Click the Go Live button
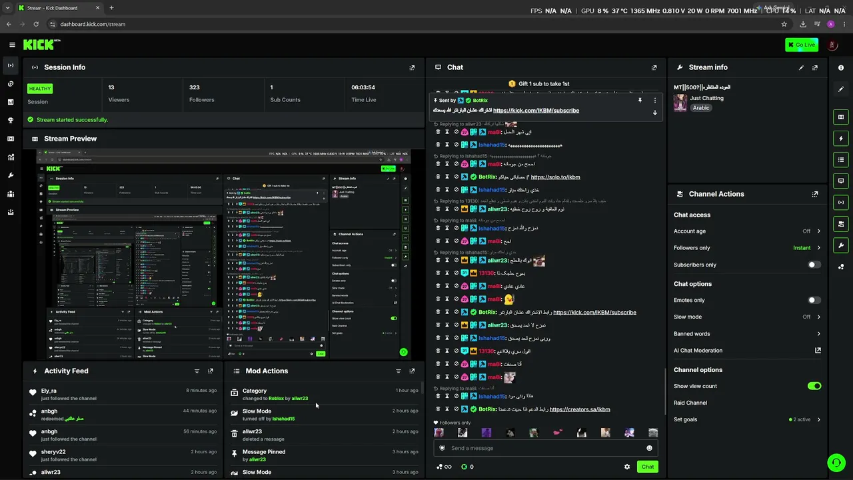This screenshot has width=853, height=480. click(802, 45)
